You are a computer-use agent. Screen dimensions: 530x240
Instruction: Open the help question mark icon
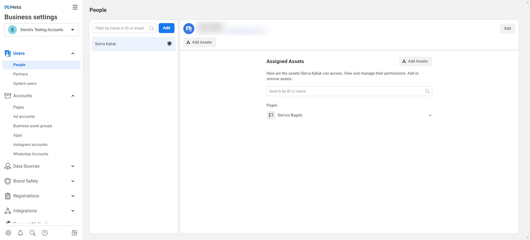click(x=45, y=233)
